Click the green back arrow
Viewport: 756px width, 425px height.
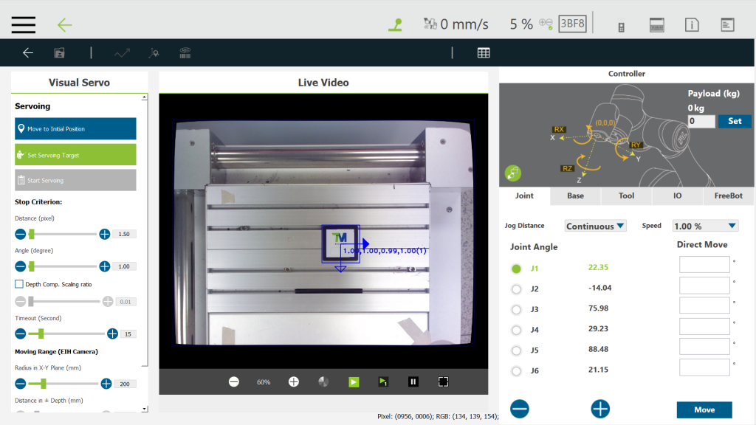coord(65,24)
